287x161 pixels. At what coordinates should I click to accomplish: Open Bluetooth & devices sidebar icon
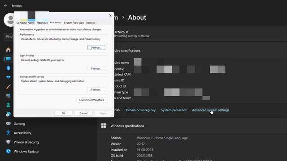[8, 68]
